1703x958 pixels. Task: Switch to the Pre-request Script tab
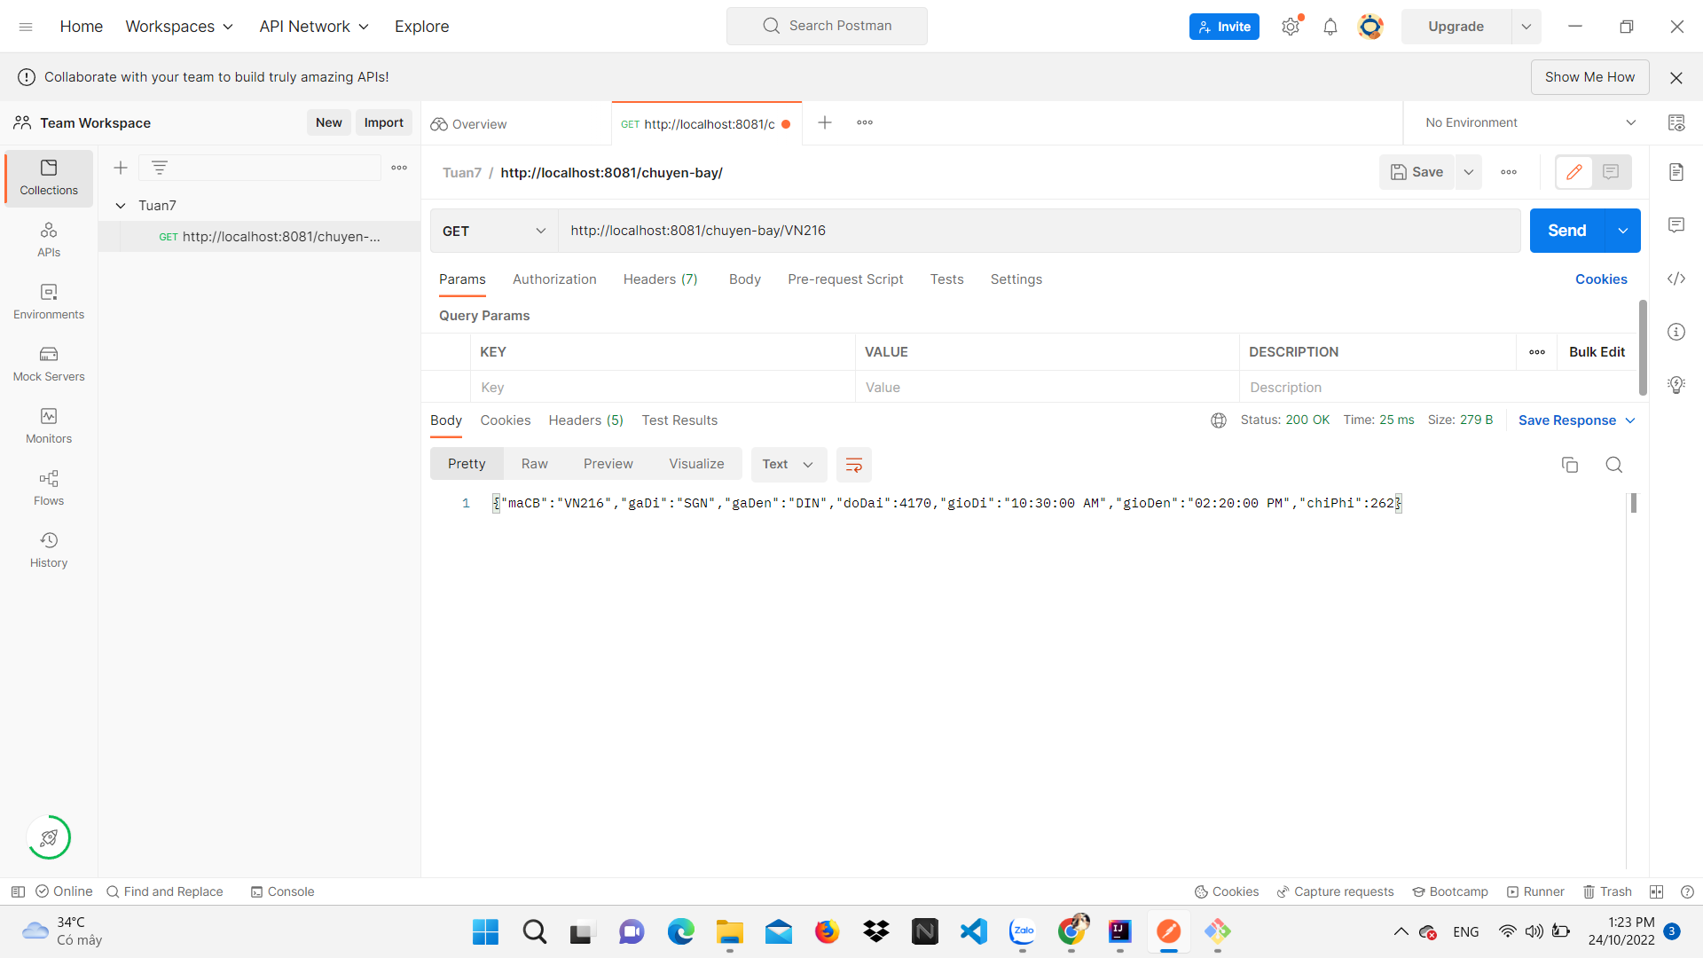[x=845, y=279]
